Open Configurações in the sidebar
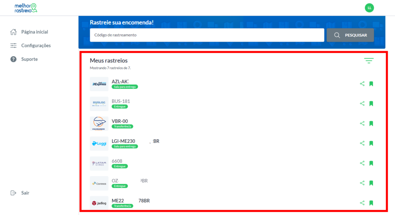This screenshot has height=215, width=395. coord(36,45)
